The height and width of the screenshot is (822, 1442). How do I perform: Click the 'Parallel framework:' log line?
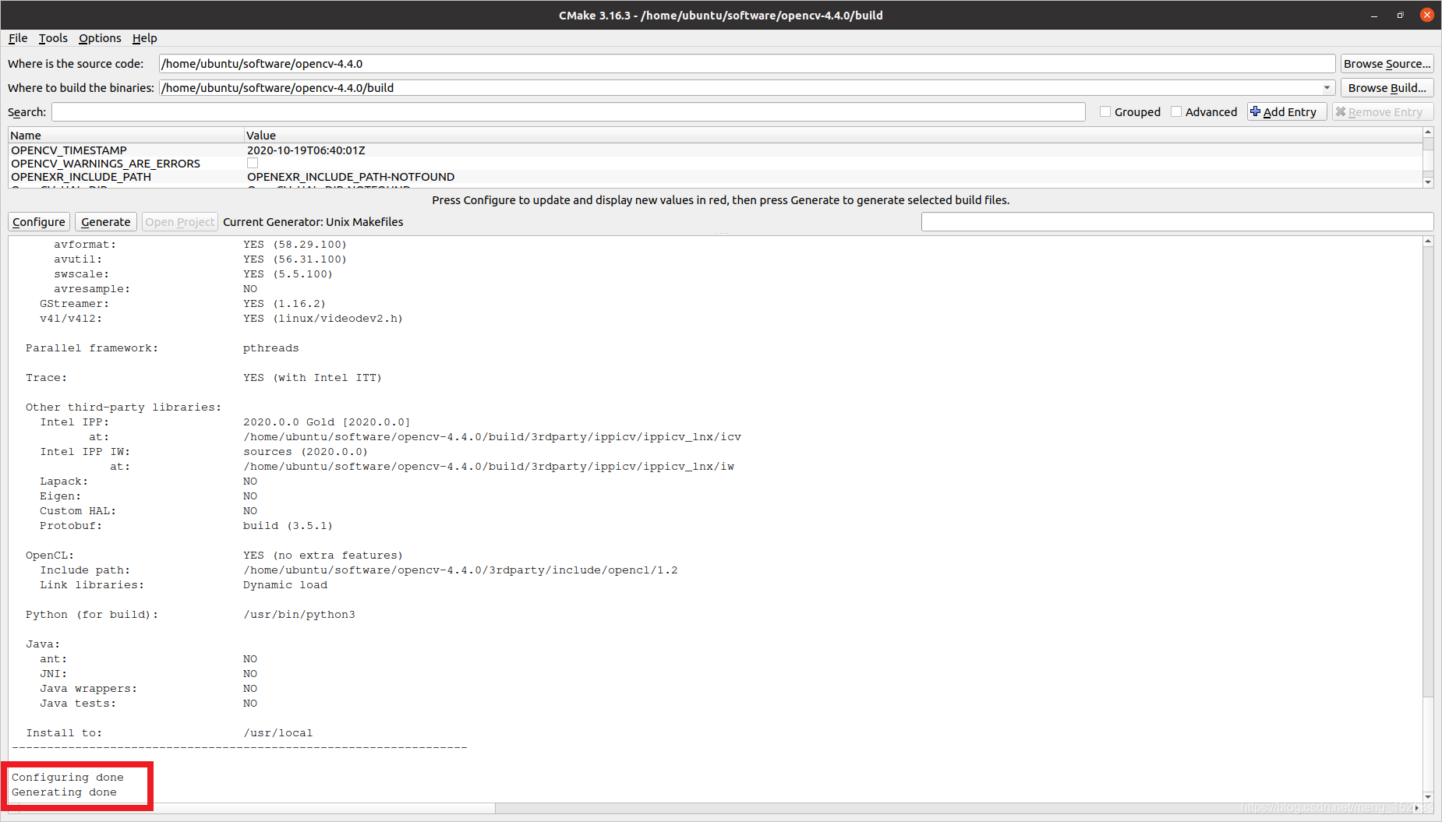[92, 348]
